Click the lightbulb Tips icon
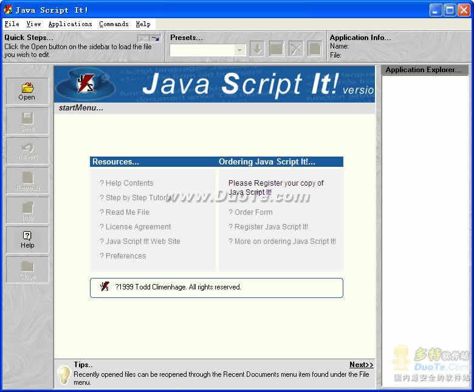The width and height of the screenshot is (474, 392). pos(64,374)
